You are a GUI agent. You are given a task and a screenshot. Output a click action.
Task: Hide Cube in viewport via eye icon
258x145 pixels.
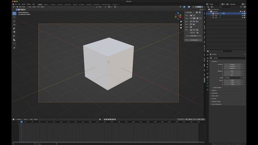(x=242, y=15)
